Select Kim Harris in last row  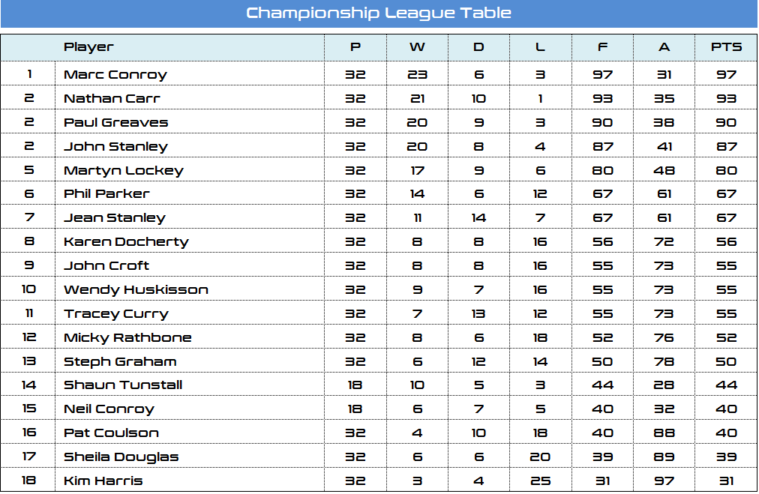point(103,481)
